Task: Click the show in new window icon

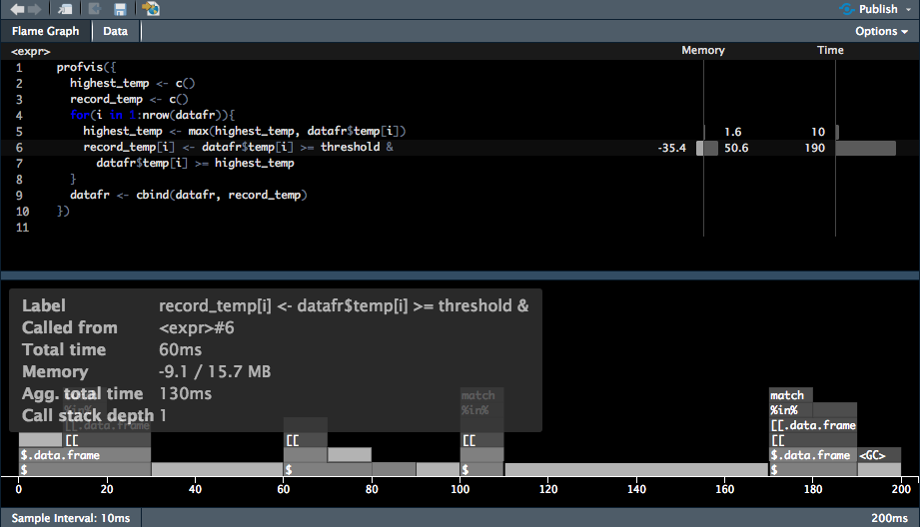Action: [65, 9]
